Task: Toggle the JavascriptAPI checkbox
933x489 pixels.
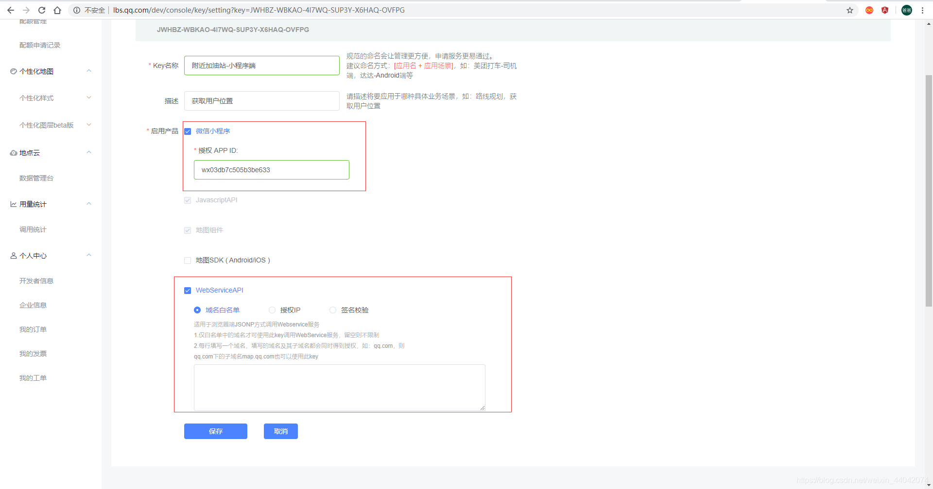Action: coord(188,200)
